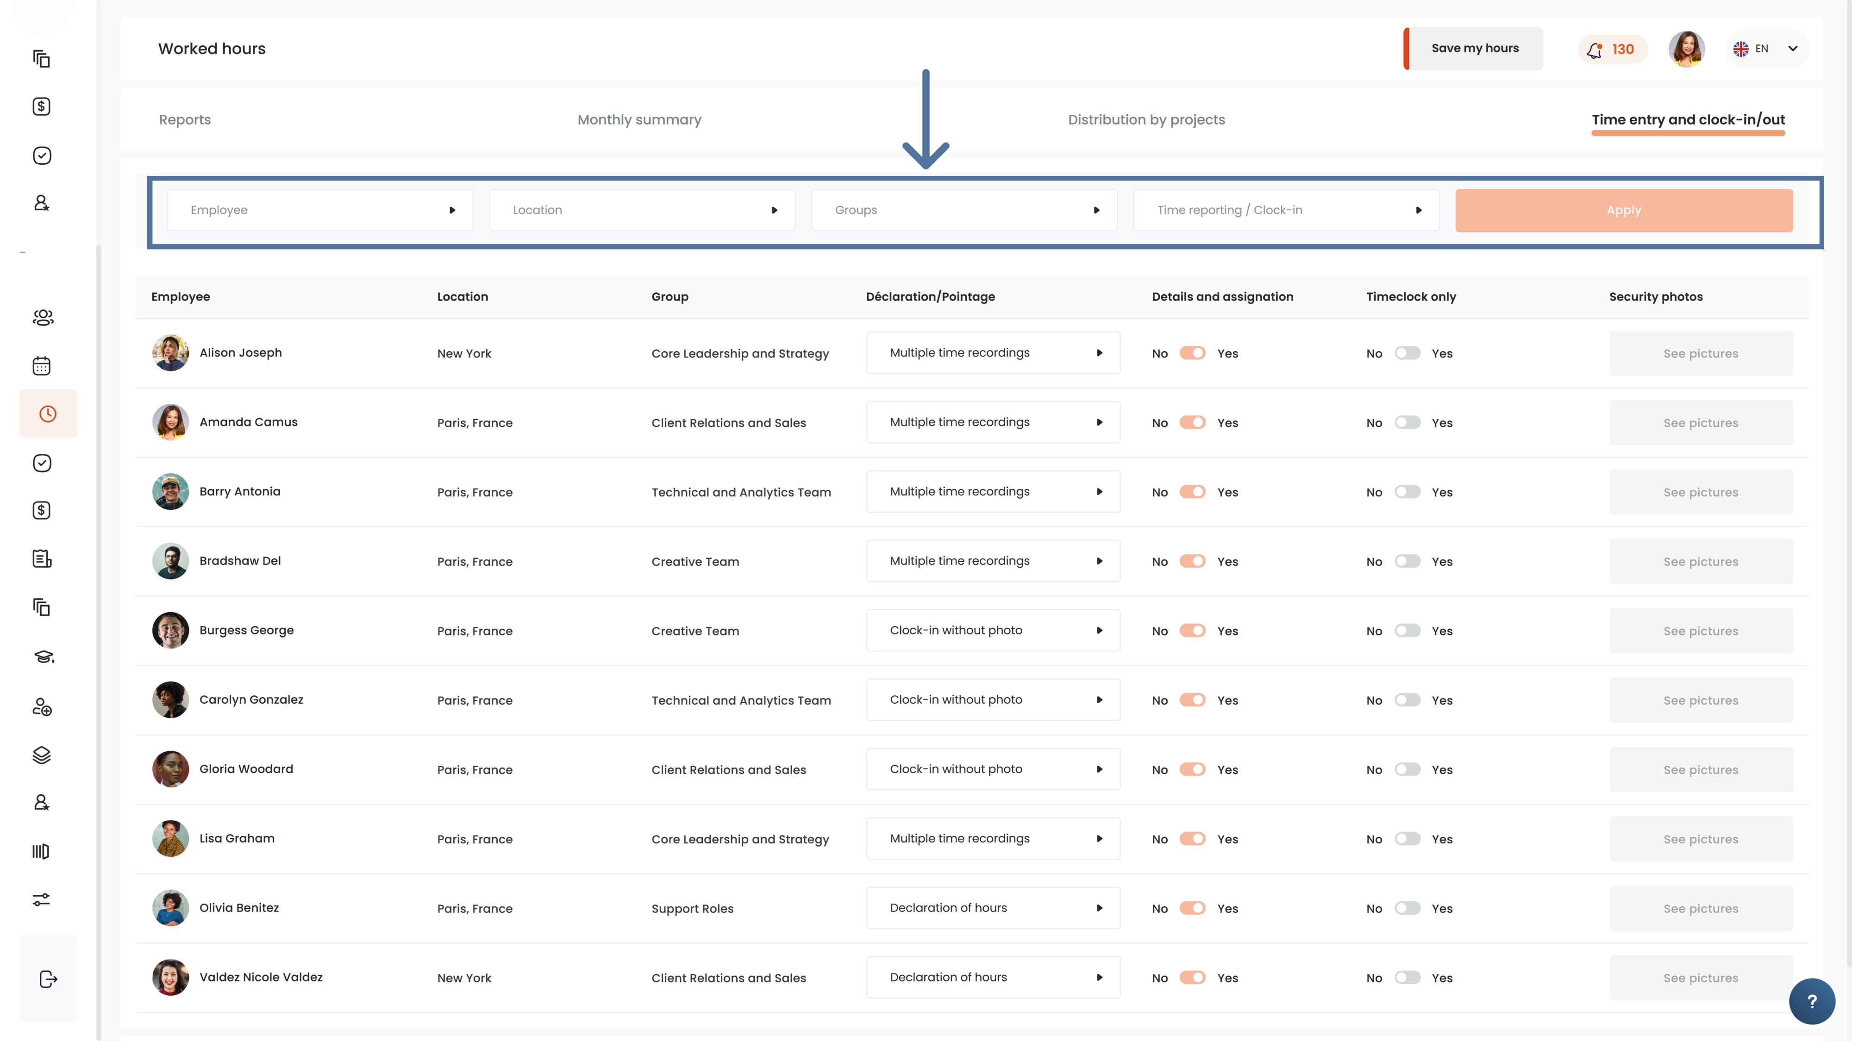Open the team members group icon
Screen dimensions: 1852x1041
(43, 317)
